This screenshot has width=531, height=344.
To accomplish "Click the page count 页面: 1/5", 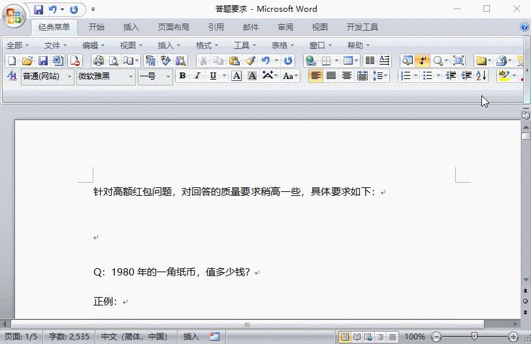I will click(21, 337).
